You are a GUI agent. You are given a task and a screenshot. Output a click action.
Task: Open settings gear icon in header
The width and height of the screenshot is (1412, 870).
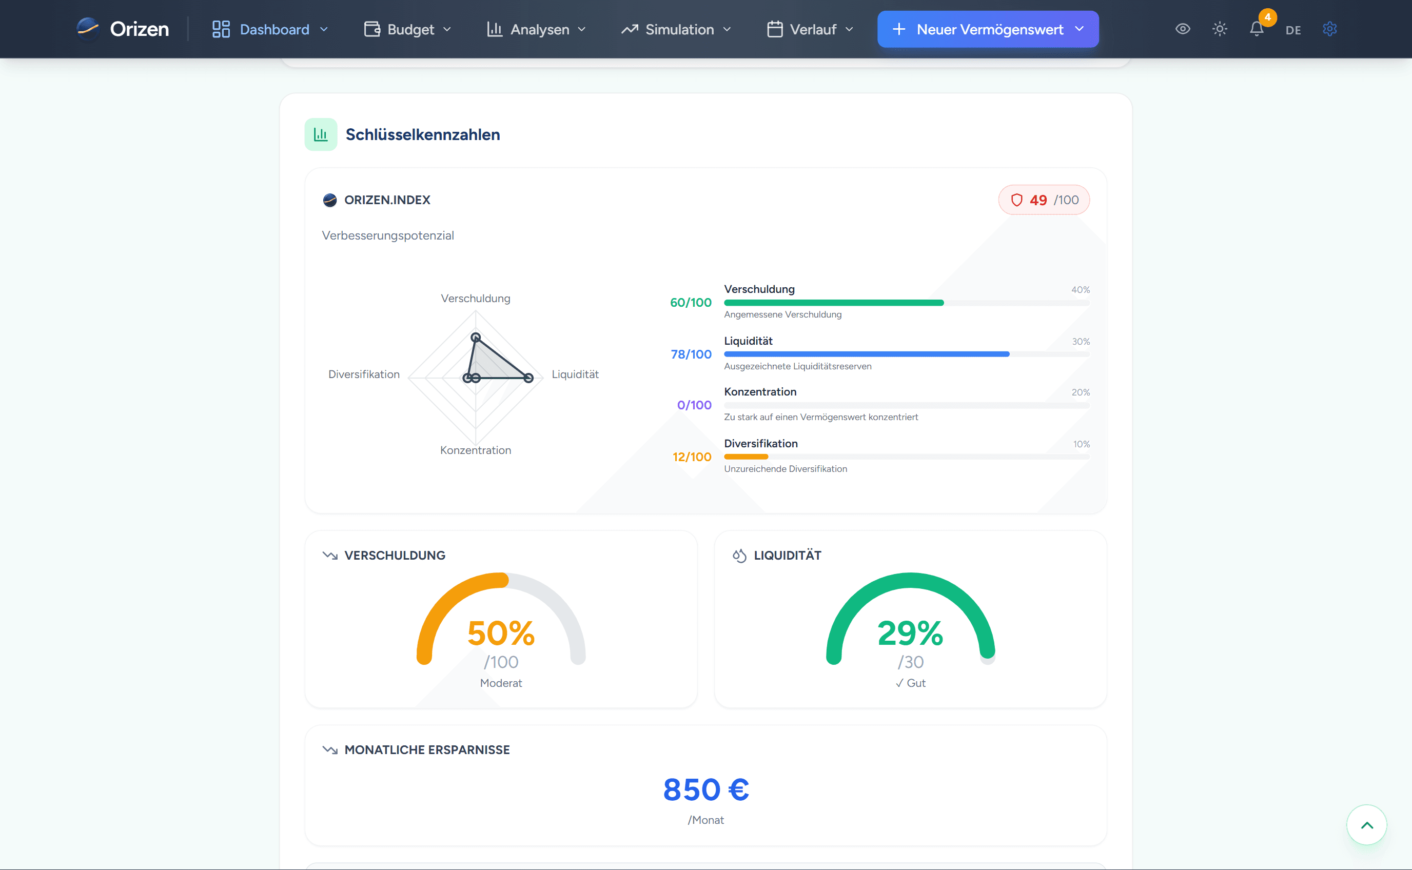(1329, 29)
